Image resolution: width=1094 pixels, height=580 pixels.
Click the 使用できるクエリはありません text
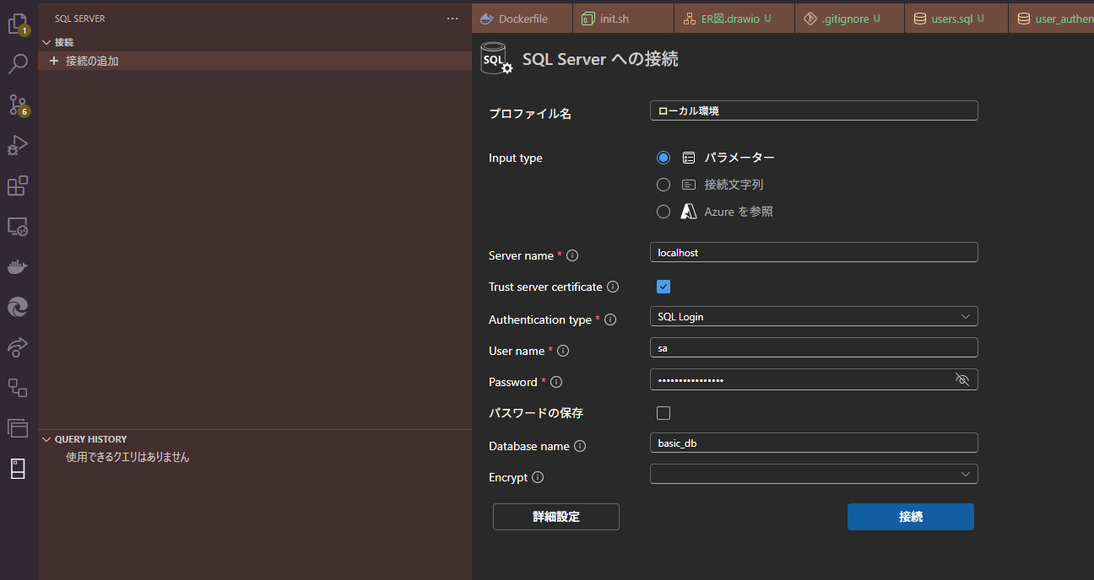tap(127, 457)
